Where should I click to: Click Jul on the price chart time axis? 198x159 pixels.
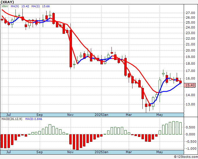8,115
